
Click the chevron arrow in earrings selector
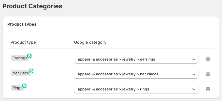[194, 59]
